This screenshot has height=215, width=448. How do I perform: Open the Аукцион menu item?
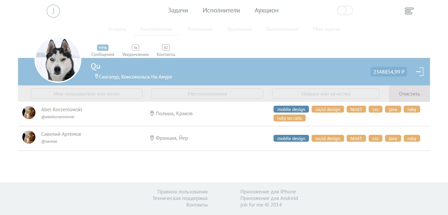(267, 10)
